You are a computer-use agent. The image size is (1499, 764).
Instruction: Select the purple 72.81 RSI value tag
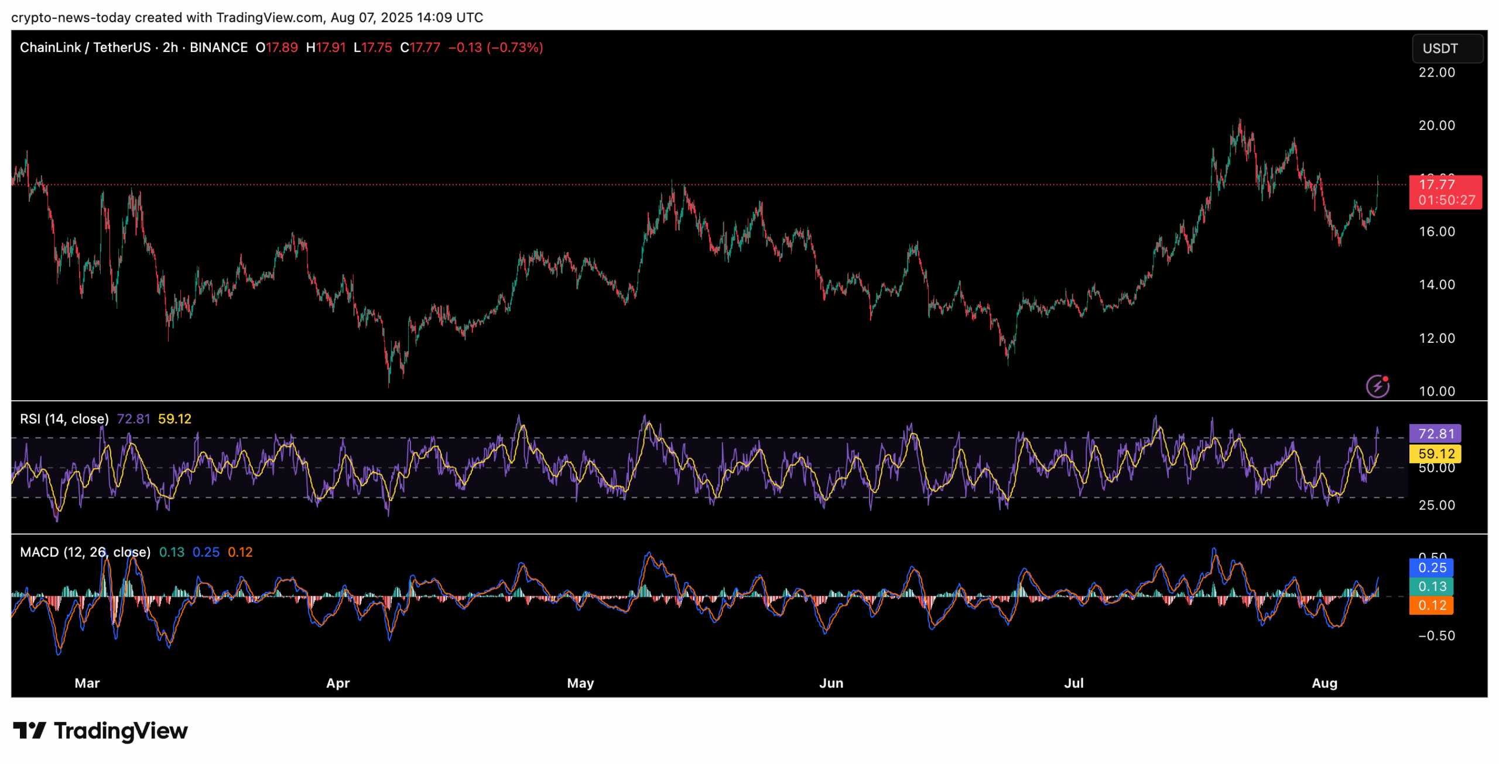pyautogui.click(x=1435, y=433)
